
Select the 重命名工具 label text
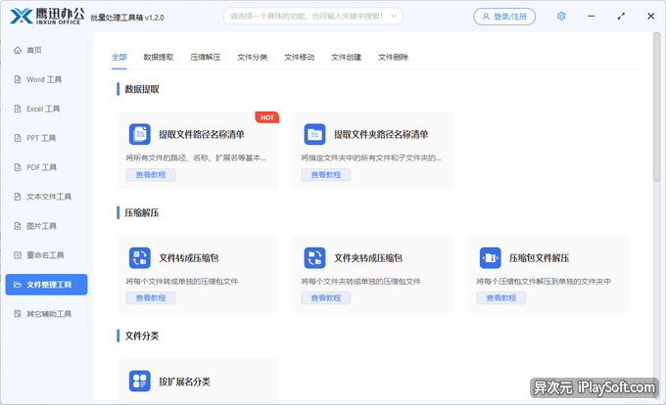coord(45,255)
